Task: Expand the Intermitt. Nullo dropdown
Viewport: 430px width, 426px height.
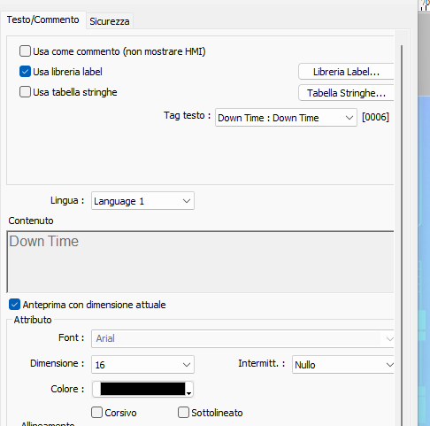Action: click(x=343, y=365)
